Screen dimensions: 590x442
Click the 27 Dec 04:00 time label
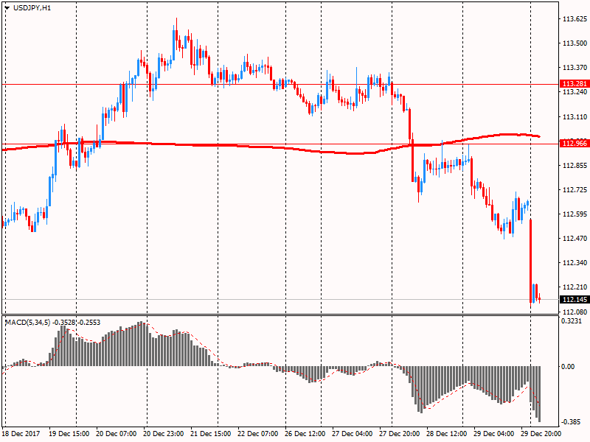[353, 434]
